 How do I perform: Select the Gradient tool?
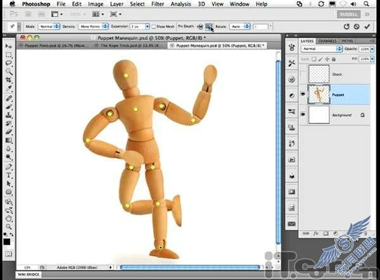click(9, 140)
